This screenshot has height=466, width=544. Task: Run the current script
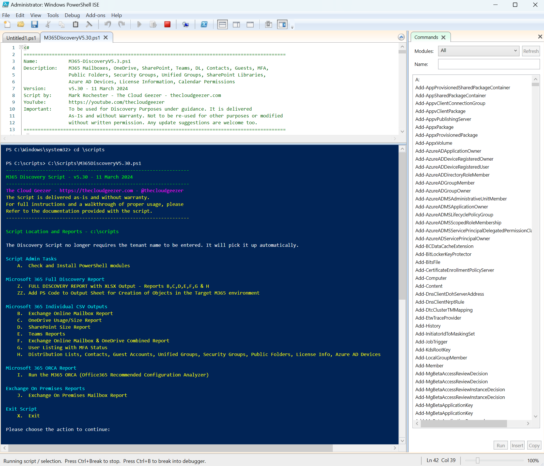139,24
